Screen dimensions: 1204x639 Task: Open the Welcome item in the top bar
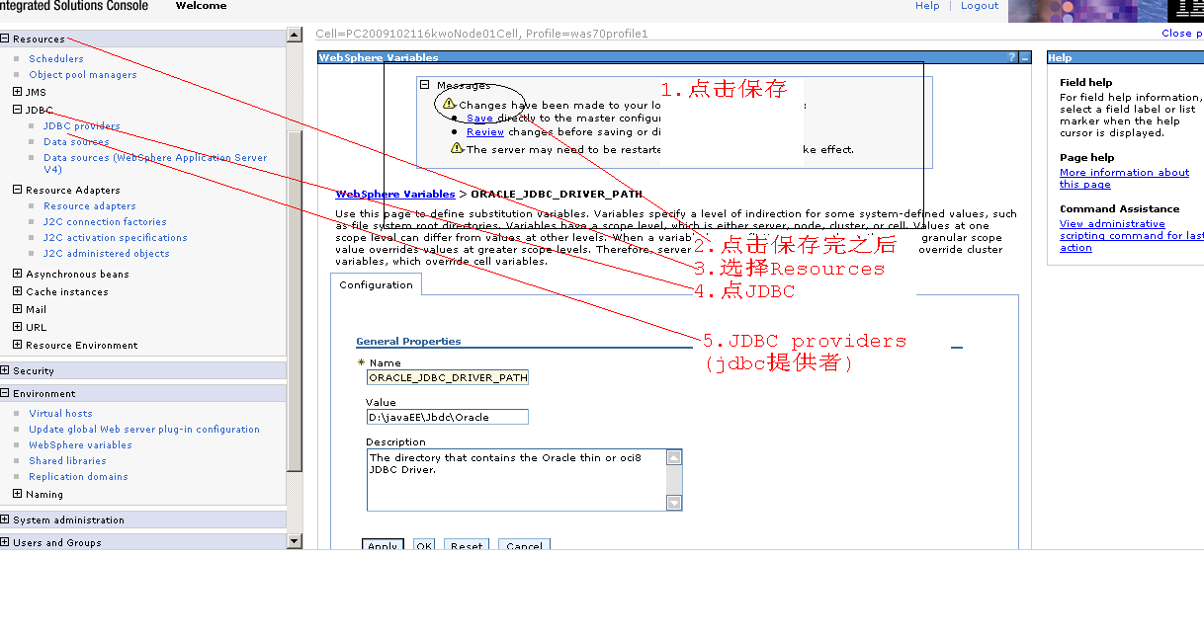[201, 6]
